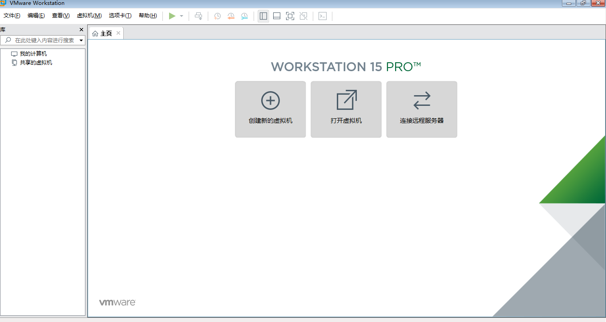Viewport: 606px width, 322px height.
Task: Open the 选项卡(T) menu
Action: click(120, 16)
